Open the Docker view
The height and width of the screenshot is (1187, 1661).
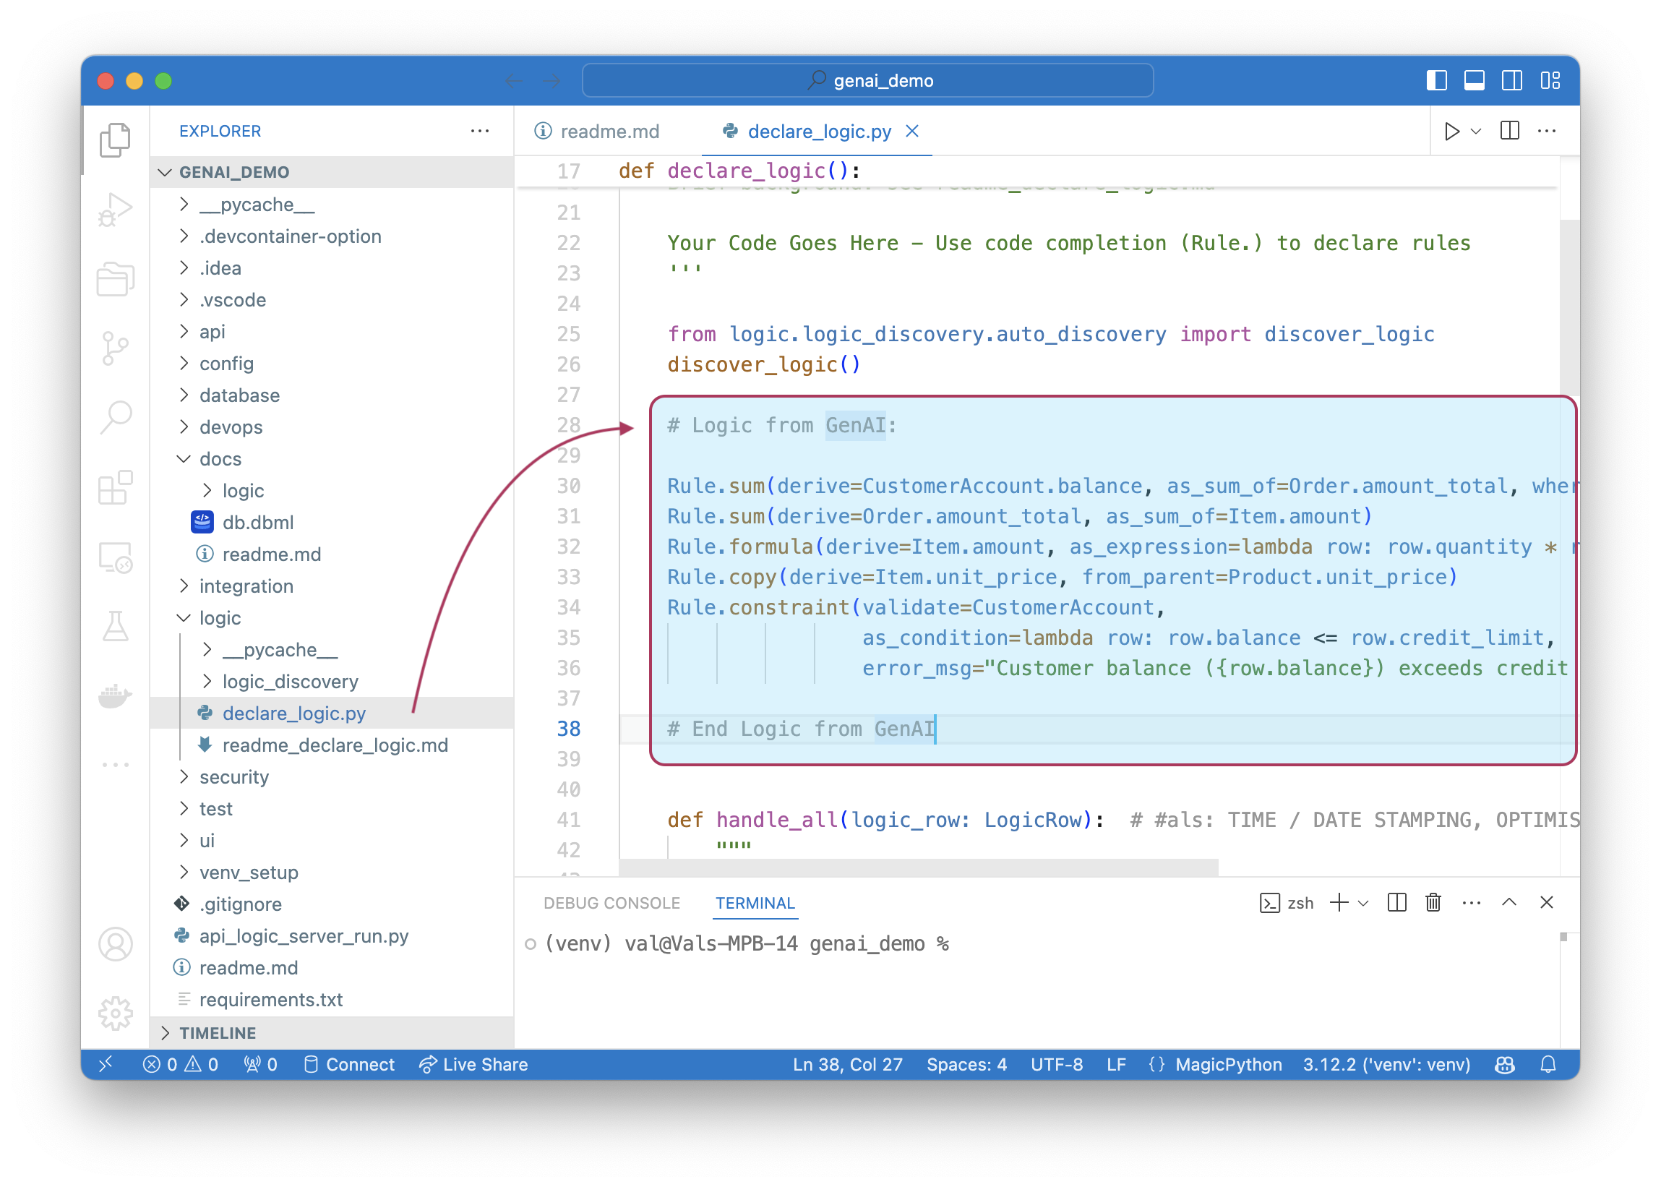[115, 696]
